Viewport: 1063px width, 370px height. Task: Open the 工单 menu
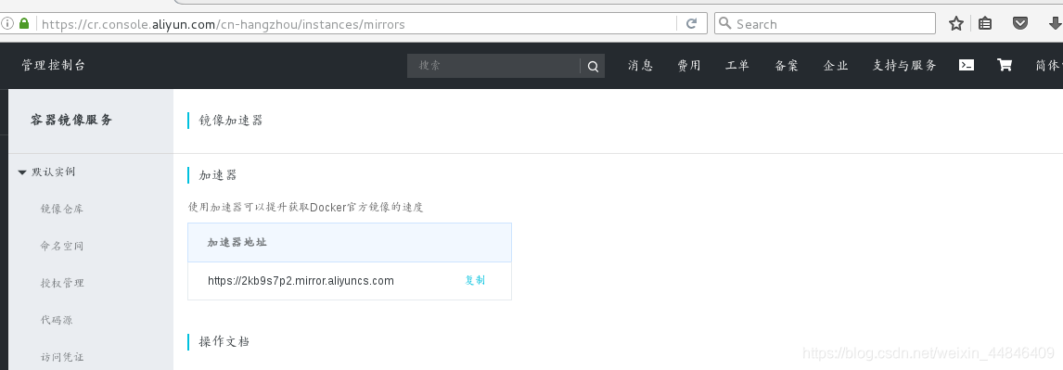[x=737, y=66]
